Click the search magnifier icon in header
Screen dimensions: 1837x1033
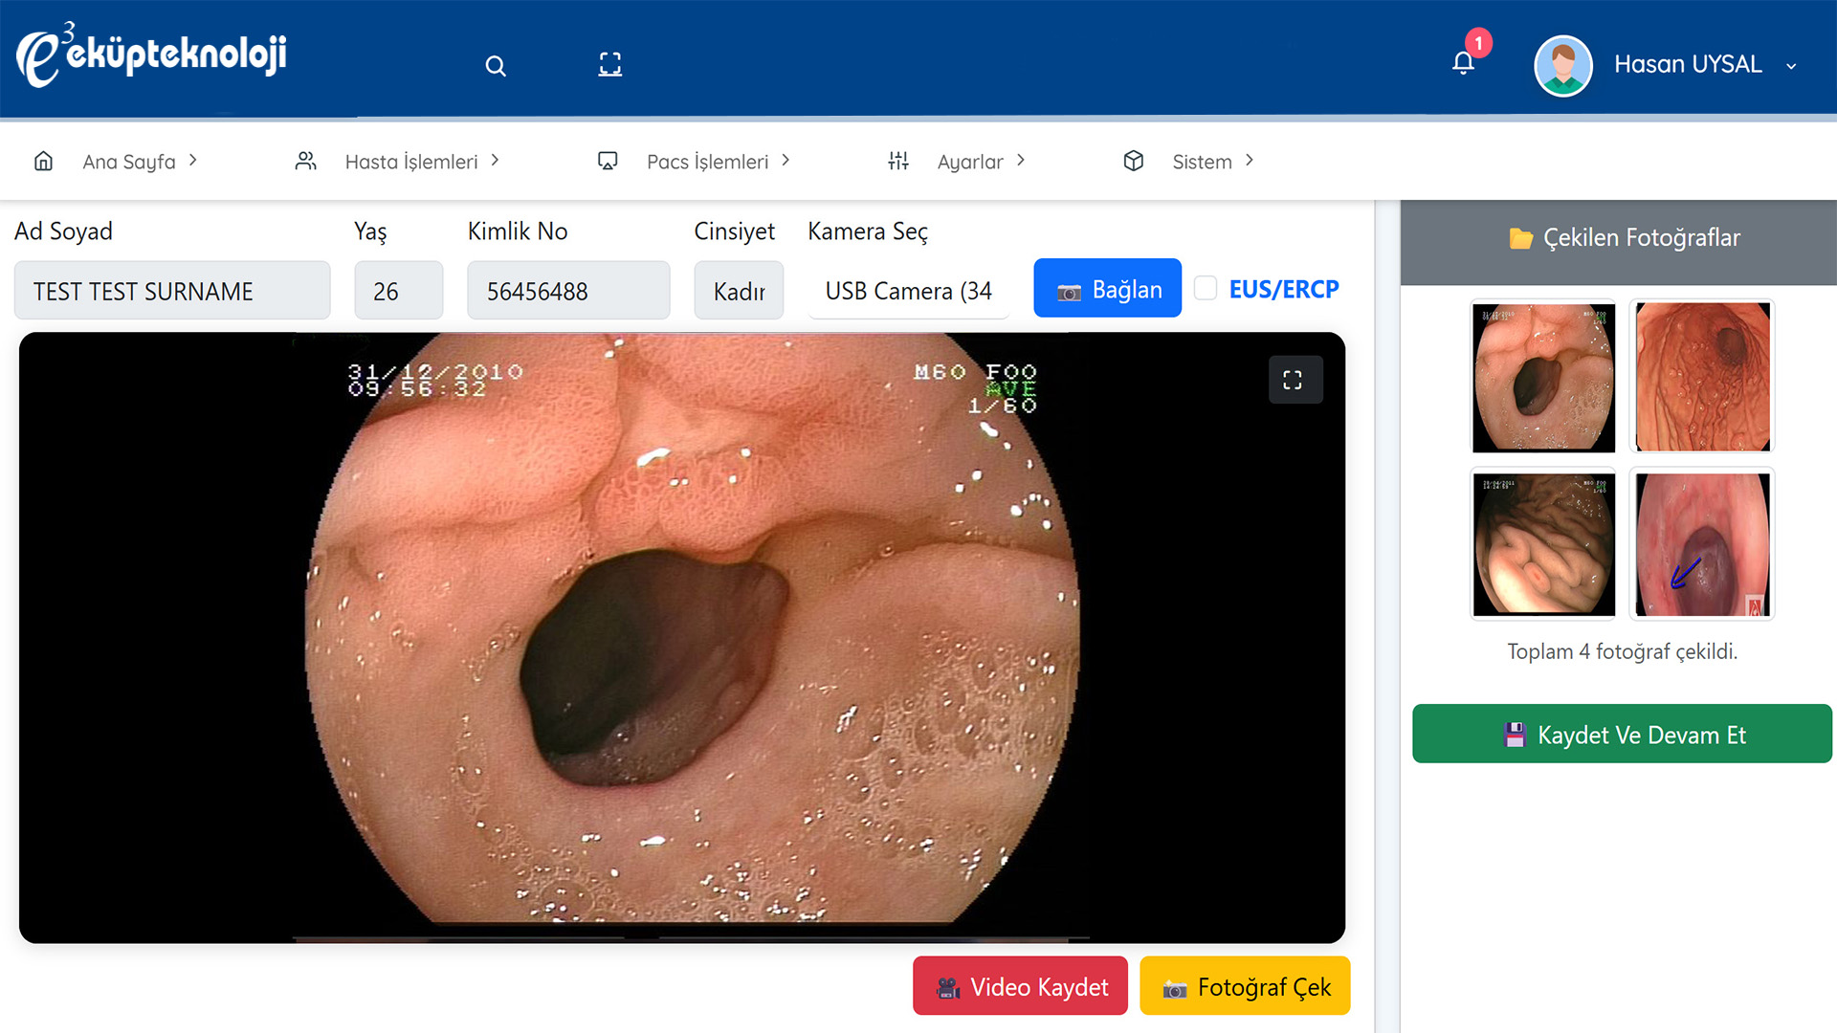tap(495, 66)
